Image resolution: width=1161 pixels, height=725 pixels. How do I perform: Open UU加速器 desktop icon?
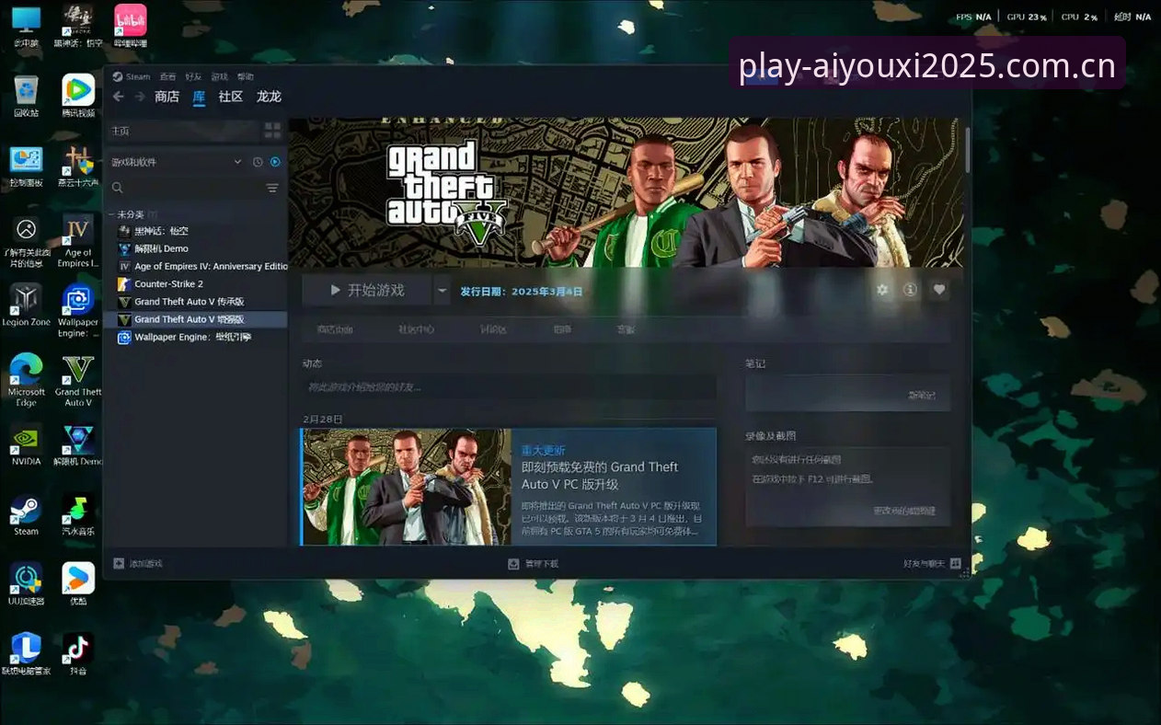[x=26, y=584]
